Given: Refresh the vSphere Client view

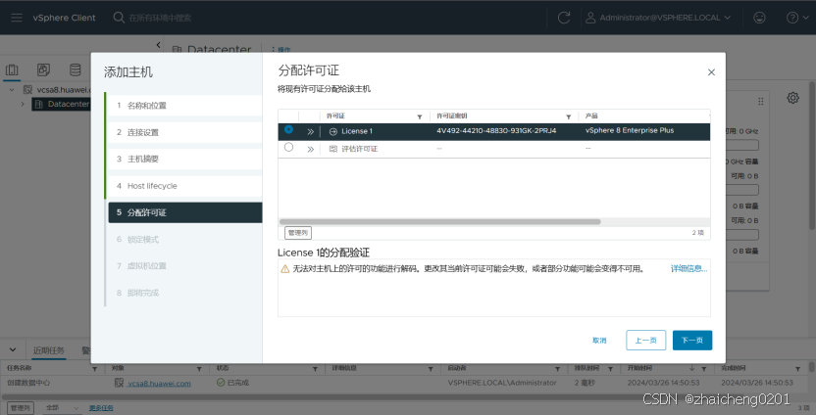Looking at the screenshot, I should 564,18.
